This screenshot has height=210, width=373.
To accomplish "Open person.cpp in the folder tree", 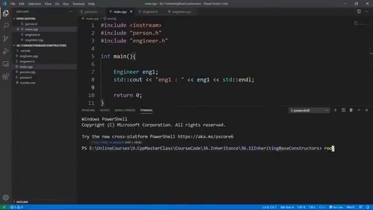I will 27,72.
